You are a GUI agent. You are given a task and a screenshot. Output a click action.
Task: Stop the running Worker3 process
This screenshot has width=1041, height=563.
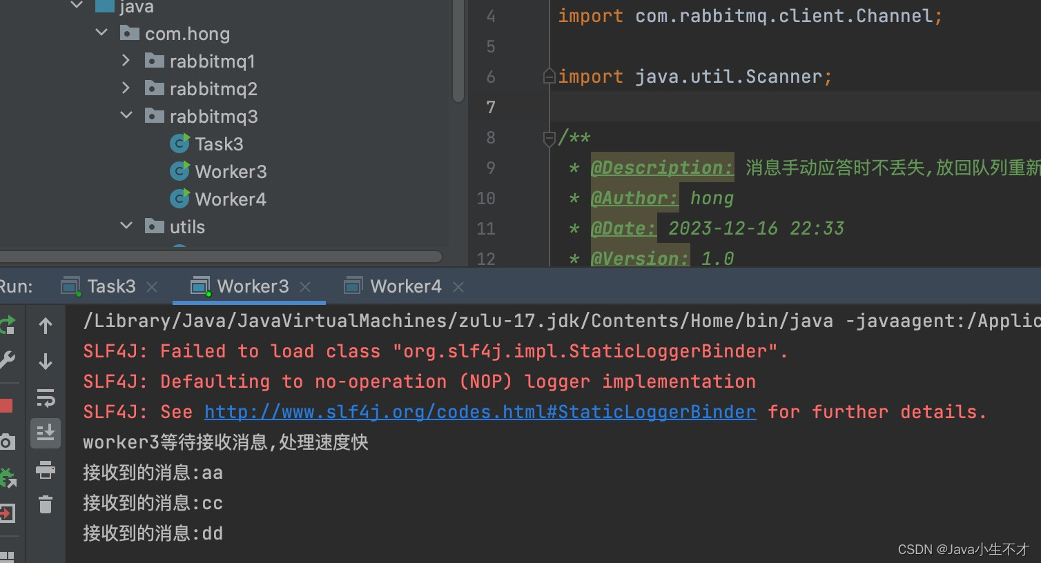click(6, 406)
